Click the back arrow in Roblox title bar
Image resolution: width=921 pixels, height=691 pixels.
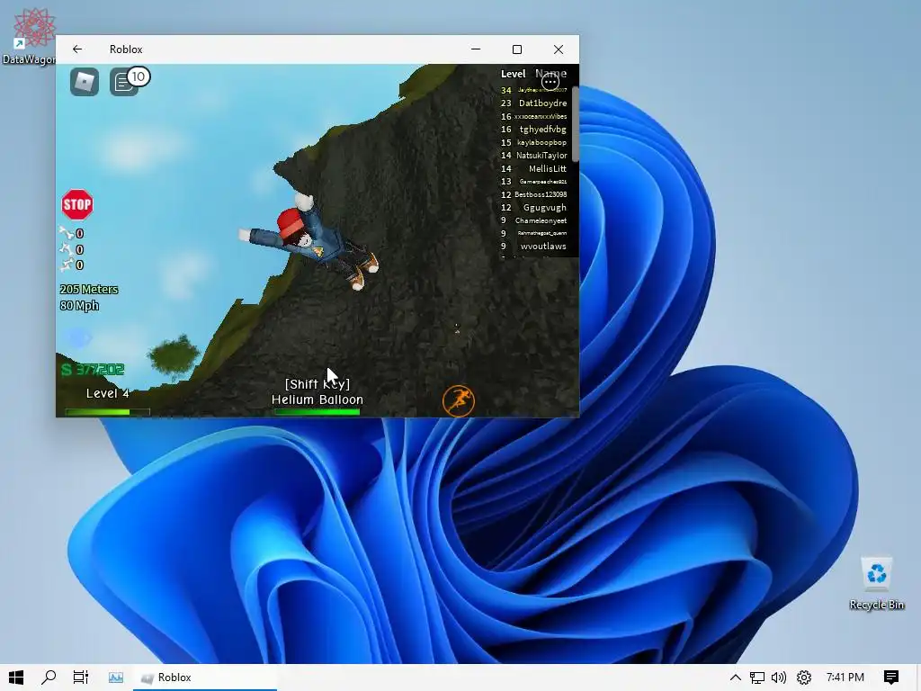[x=77, y=49]
